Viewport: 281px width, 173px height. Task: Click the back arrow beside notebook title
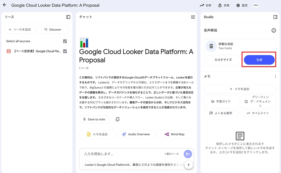coord(5,5)
